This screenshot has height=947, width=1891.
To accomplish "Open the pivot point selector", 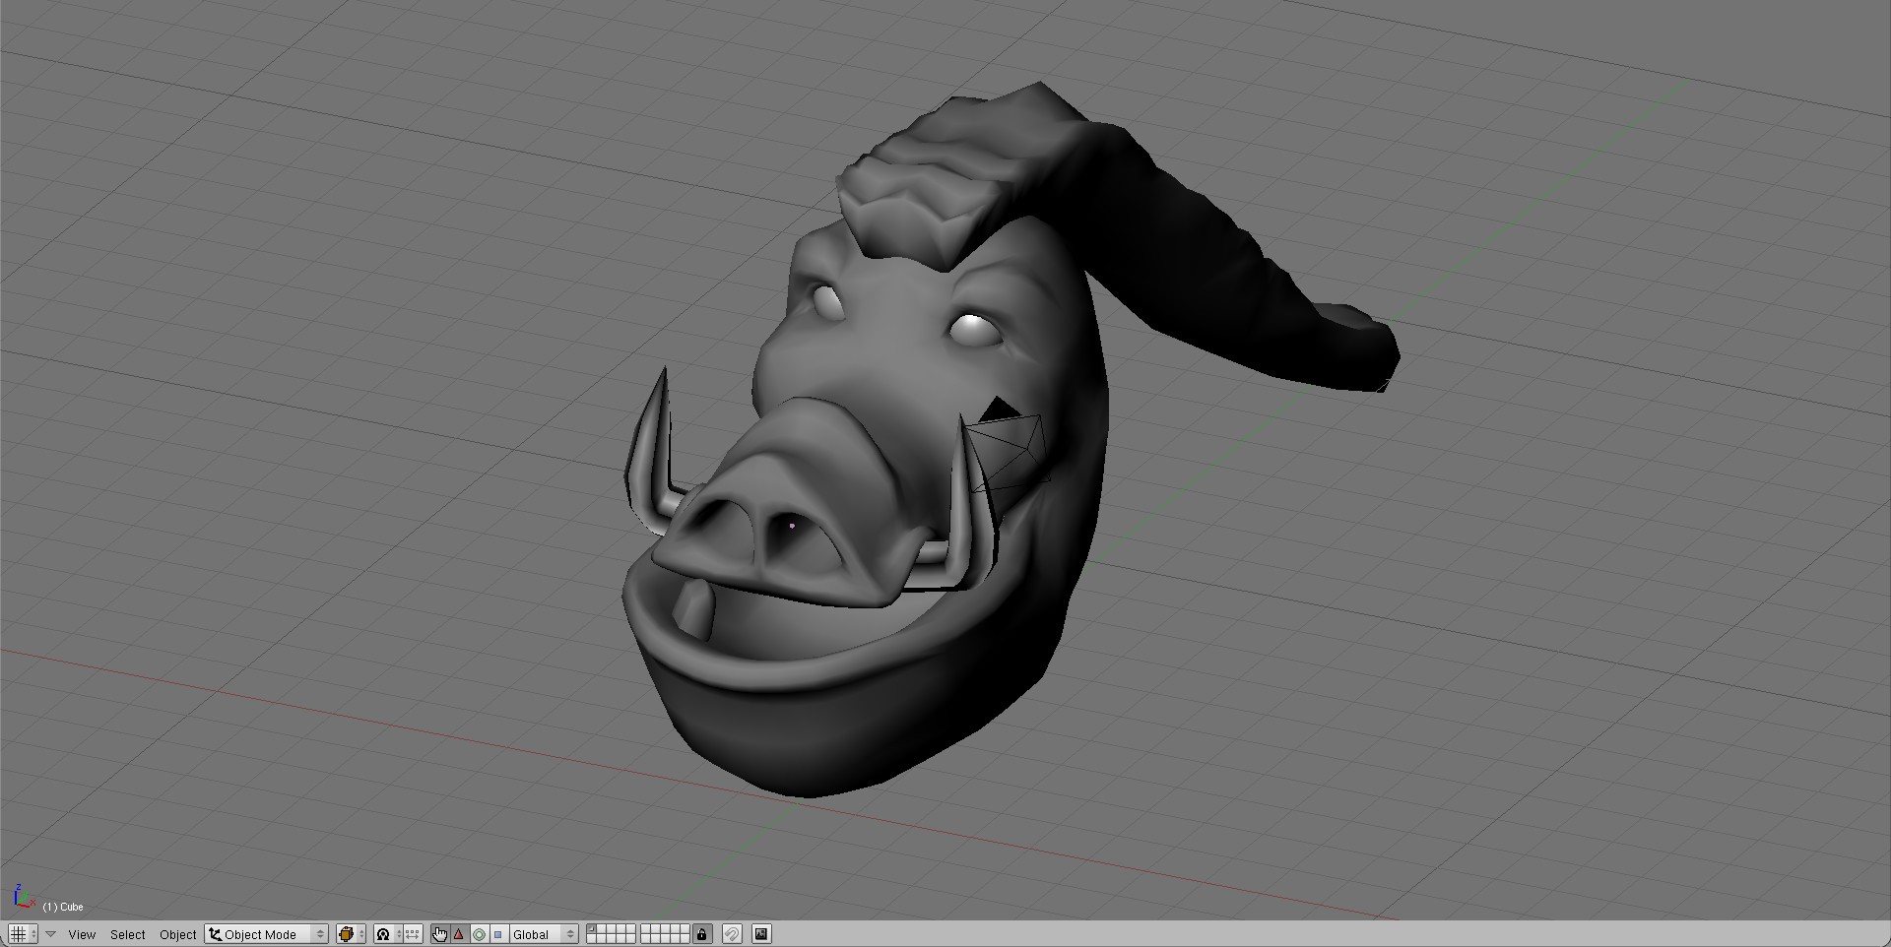I will 388,934.
